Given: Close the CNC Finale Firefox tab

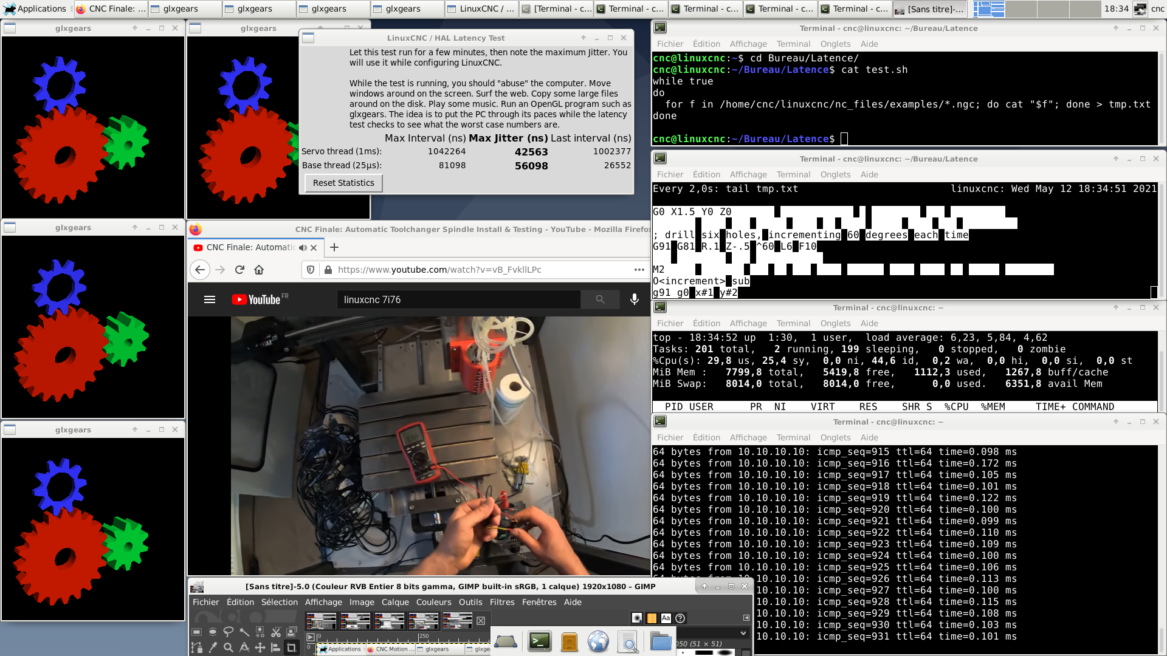Looking at the screenshot, I should 314,248.
